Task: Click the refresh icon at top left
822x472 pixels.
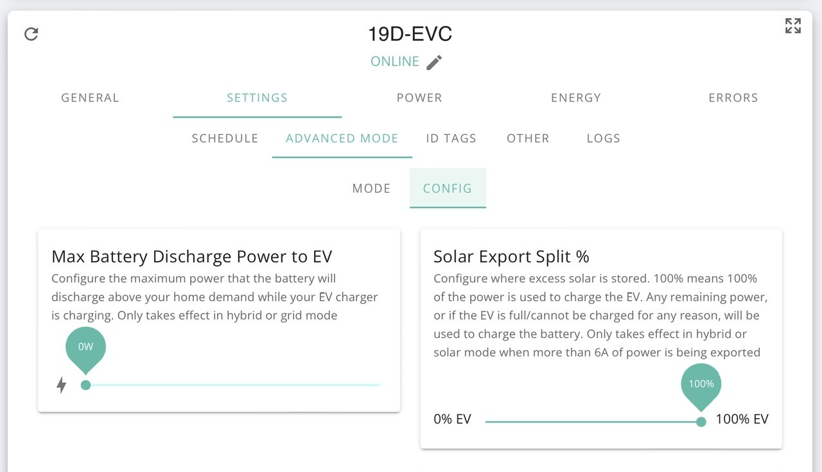Action: pos(31,34)
